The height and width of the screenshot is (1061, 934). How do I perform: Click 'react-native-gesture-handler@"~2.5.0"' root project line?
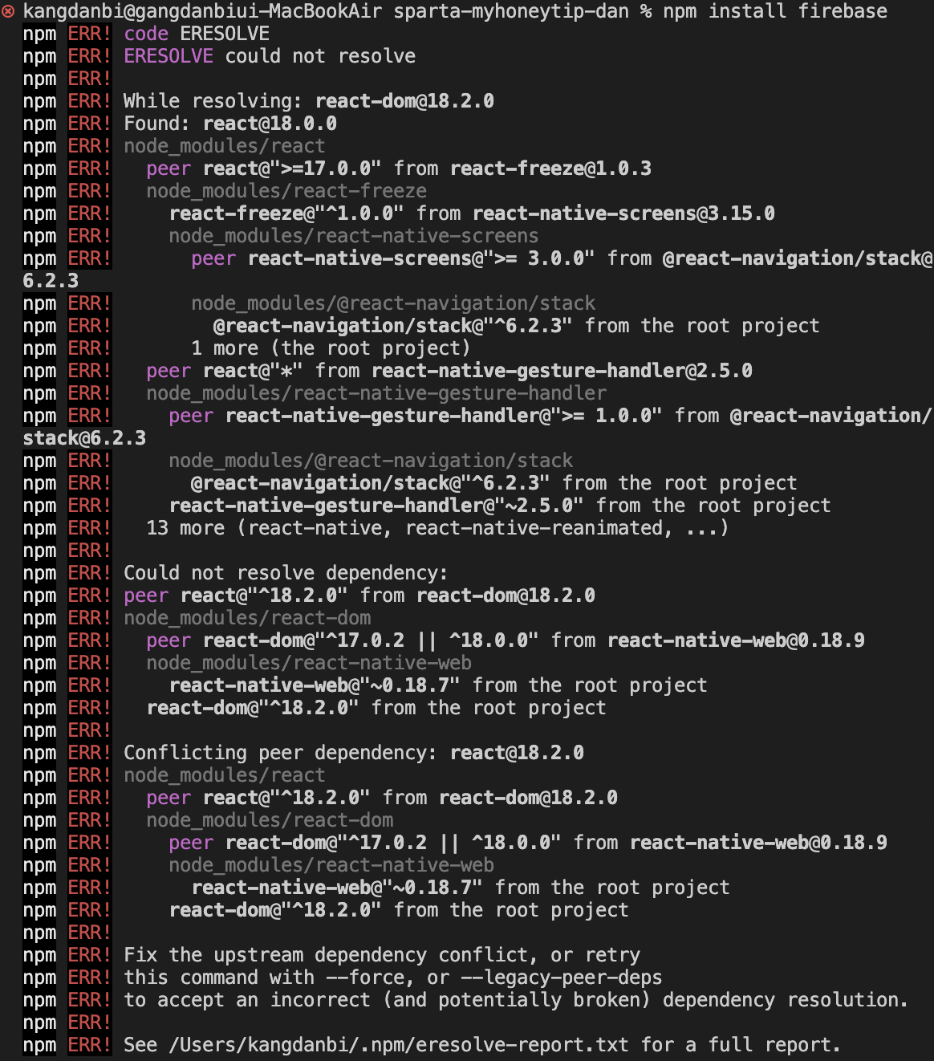coord(500,506)
